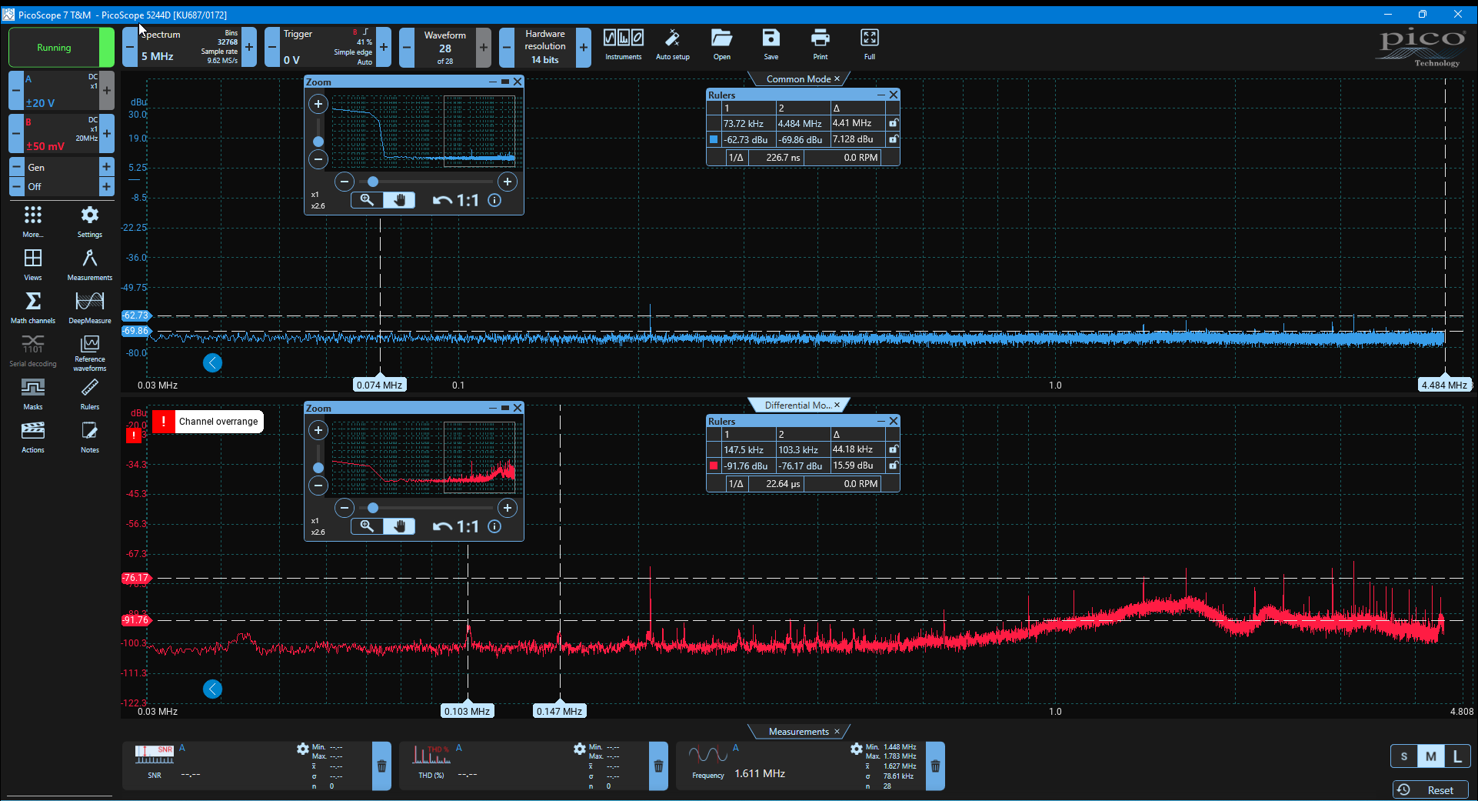
Task: Select the Differential Mode tab
Action: (x=798, y=405)
